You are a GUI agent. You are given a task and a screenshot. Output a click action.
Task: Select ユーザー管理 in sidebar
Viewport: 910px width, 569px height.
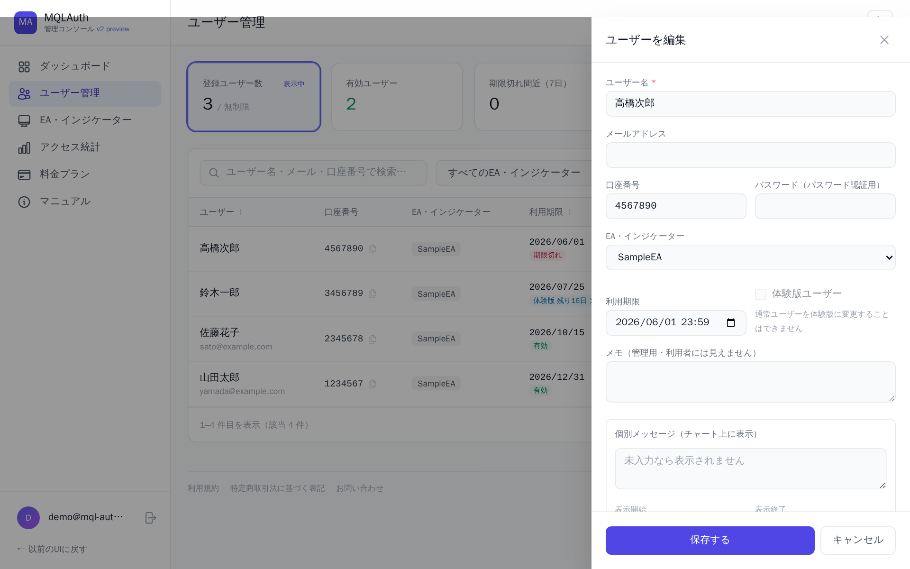(85, 93)
